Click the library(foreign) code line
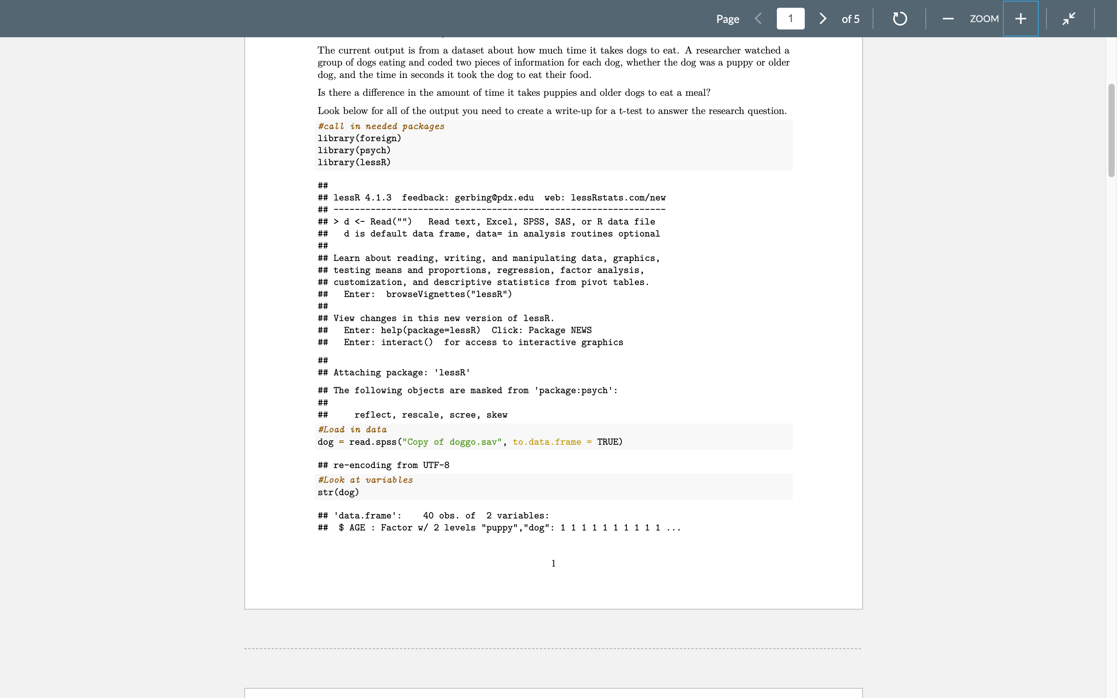Viewport: 1117px width, 698px height. click(359, 138)
